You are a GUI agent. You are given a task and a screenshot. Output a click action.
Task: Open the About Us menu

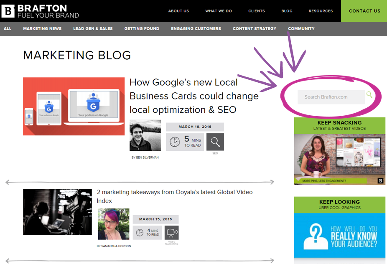[178, 11]
